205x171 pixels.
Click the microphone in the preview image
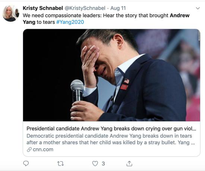[x=77, y=91]
